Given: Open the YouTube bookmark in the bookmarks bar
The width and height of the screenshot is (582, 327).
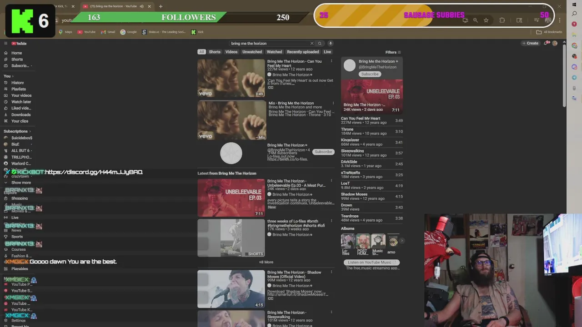Looking at the screenshot, I should (86, 32).
